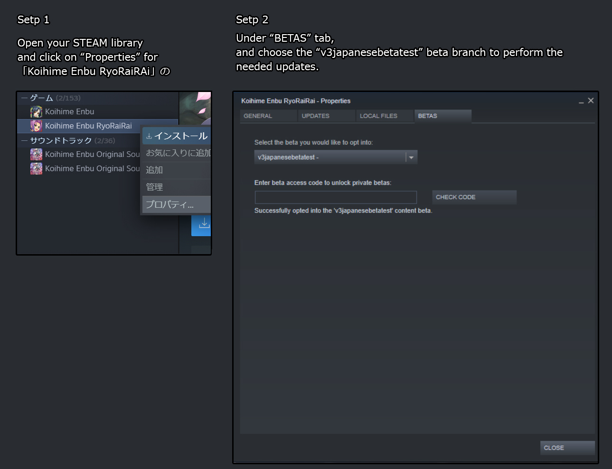Select Koihime Enbu RyoRaiRai in library list
Viewport: 612px width, 469px height.
[98, 126]
